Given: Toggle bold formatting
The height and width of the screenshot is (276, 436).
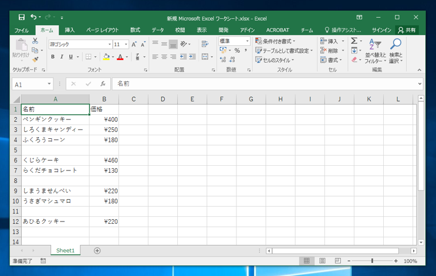Looking at the screenshot, I should click(x=53, y=57).
